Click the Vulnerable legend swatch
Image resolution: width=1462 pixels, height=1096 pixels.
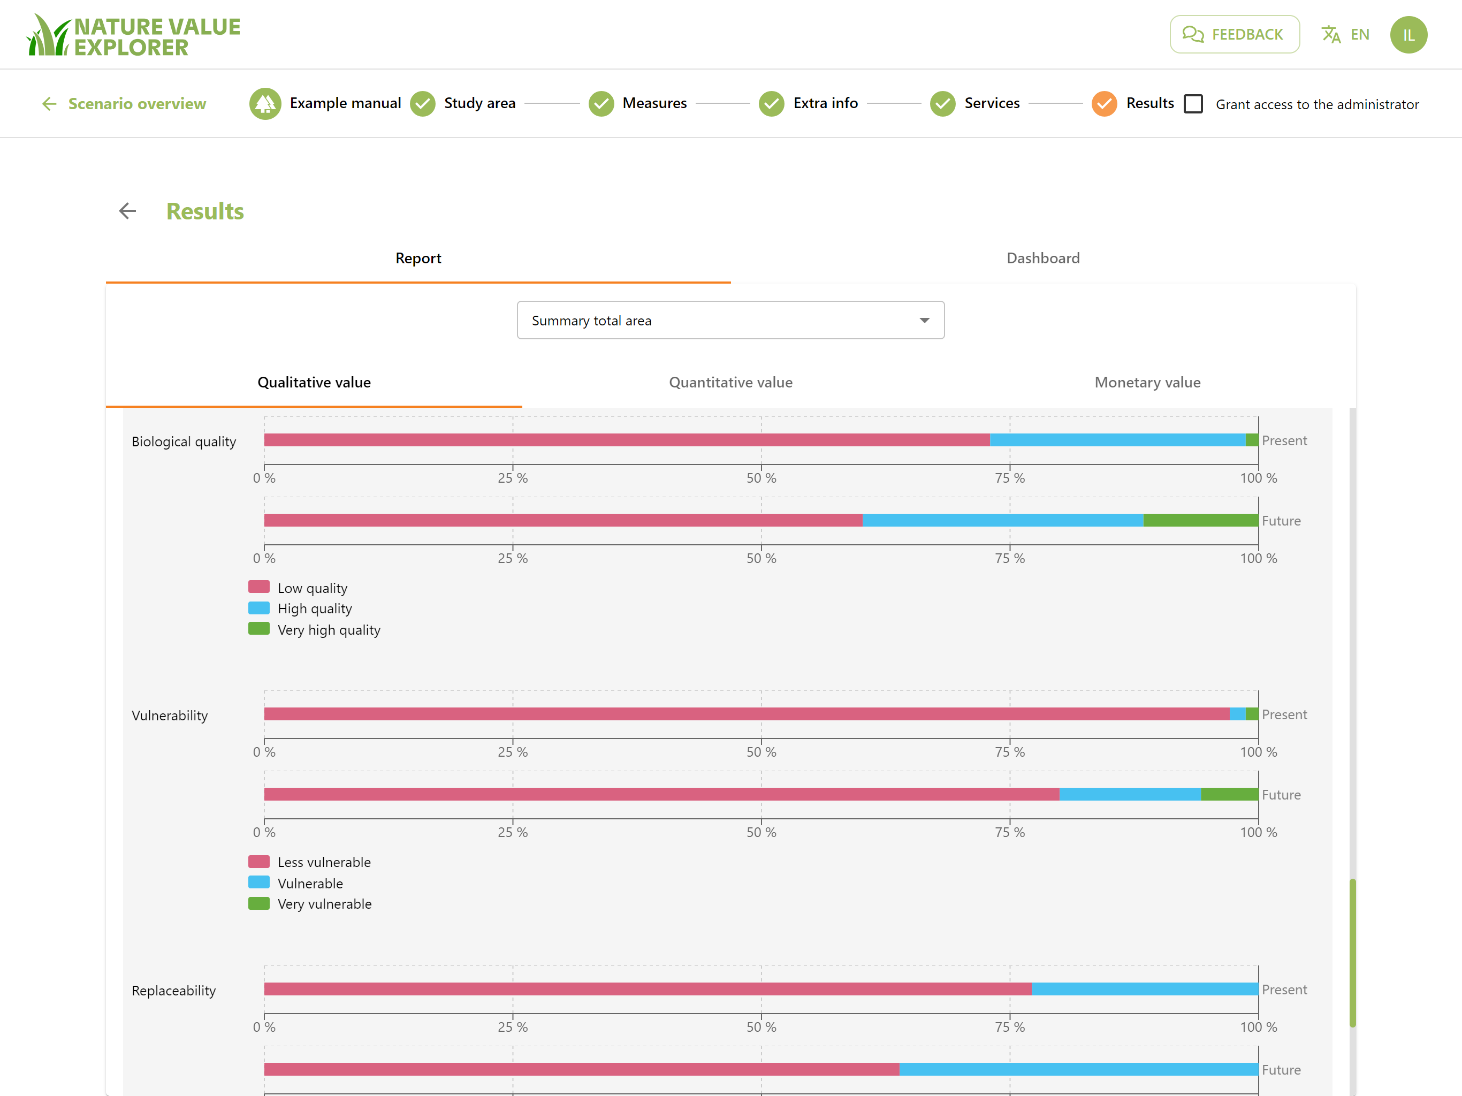pos(258,882)
